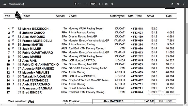The image size is (188, 106).
Task: Click the Total Time column header
Action: [135, 16]
